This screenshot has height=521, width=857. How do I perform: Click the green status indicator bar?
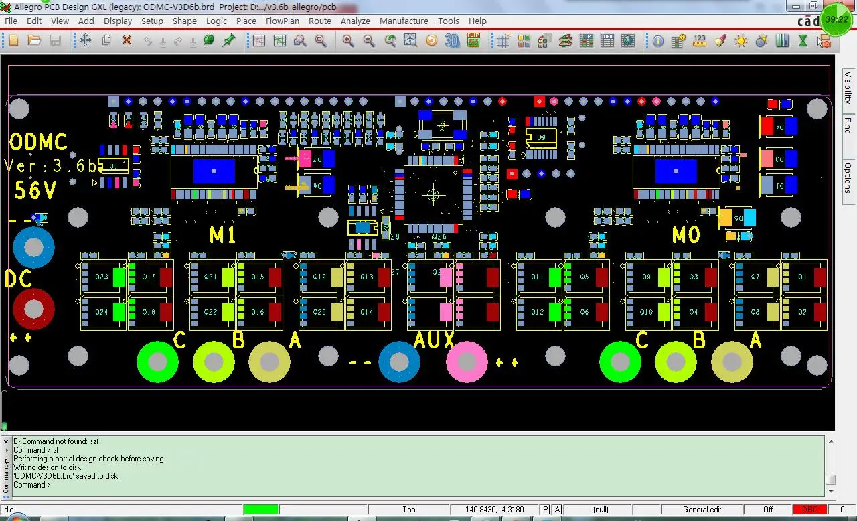click(261, 510)
